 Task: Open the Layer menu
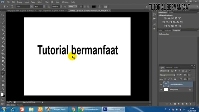27,2
